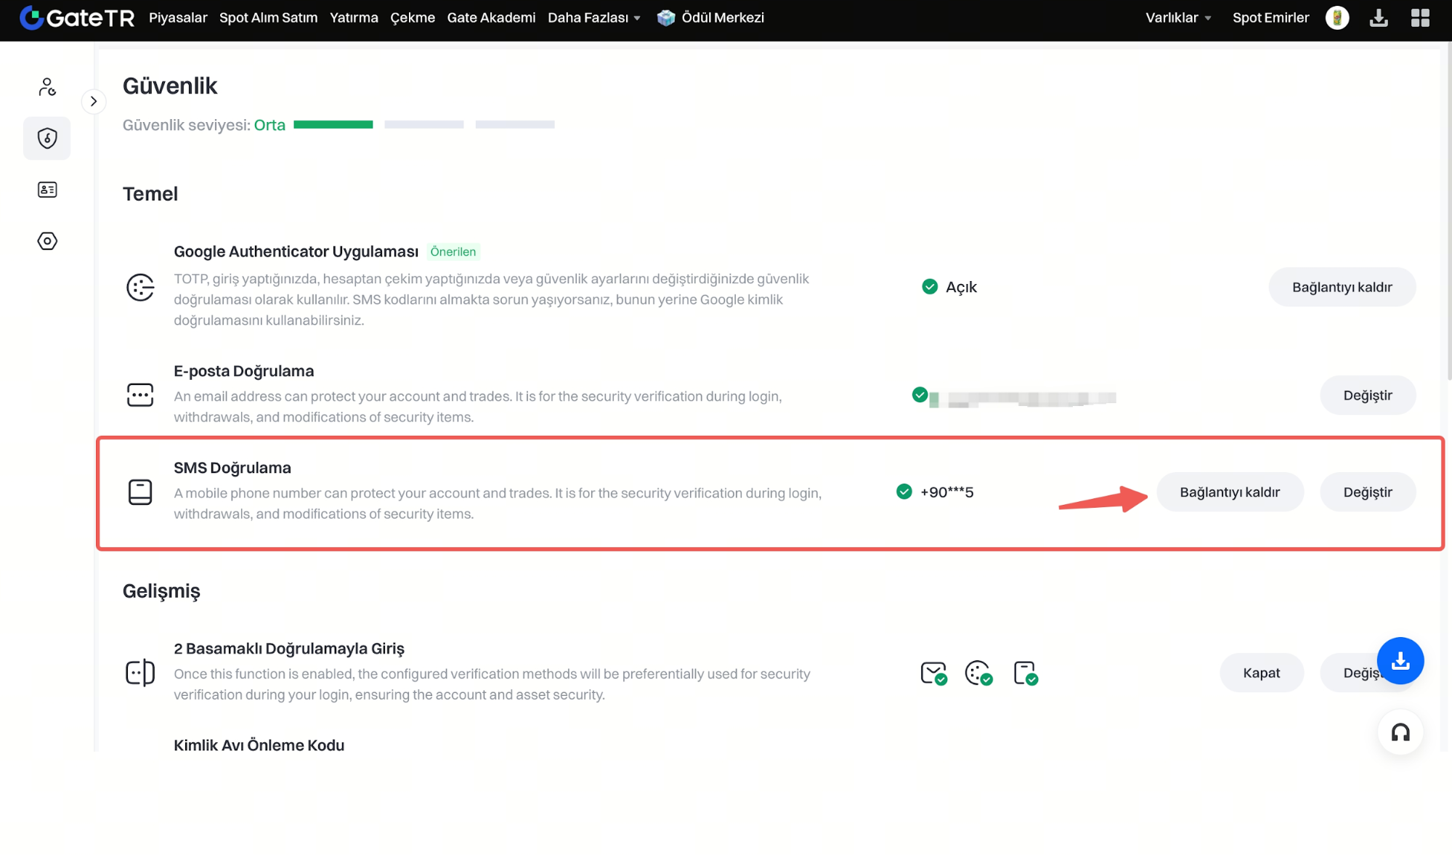Open the apps grid icon
This screenshot has height=855, width=1452.
(x=1420, y=17)
